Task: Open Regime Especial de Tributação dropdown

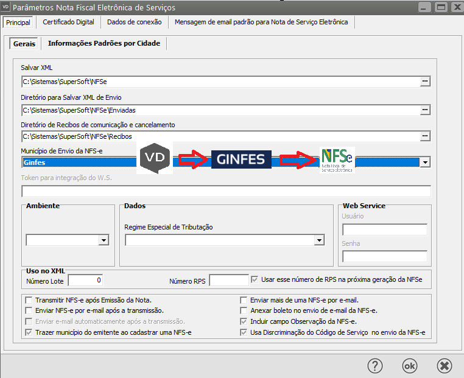Action: point(318,240)
